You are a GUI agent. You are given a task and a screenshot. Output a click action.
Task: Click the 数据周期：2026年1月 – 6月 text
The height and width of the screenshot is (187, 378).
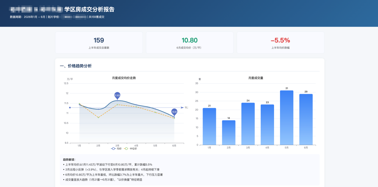pyautogui.click(x=28, y=17)
